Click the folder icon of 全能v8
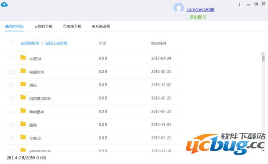The image size is (268, 164). (23, 137)
